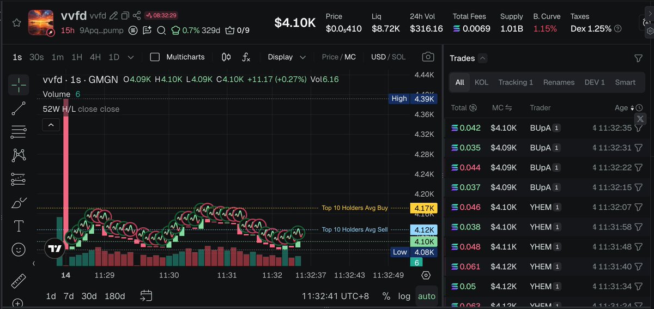Open the Trades panel filter icon
654x309 pixels.
(x=638, y=58)
